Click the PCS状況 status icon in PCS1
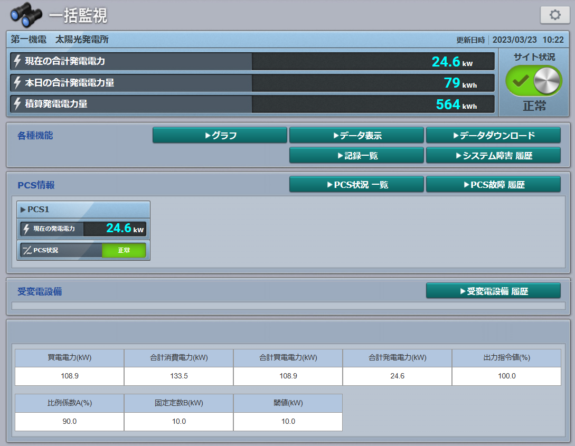 27,250
